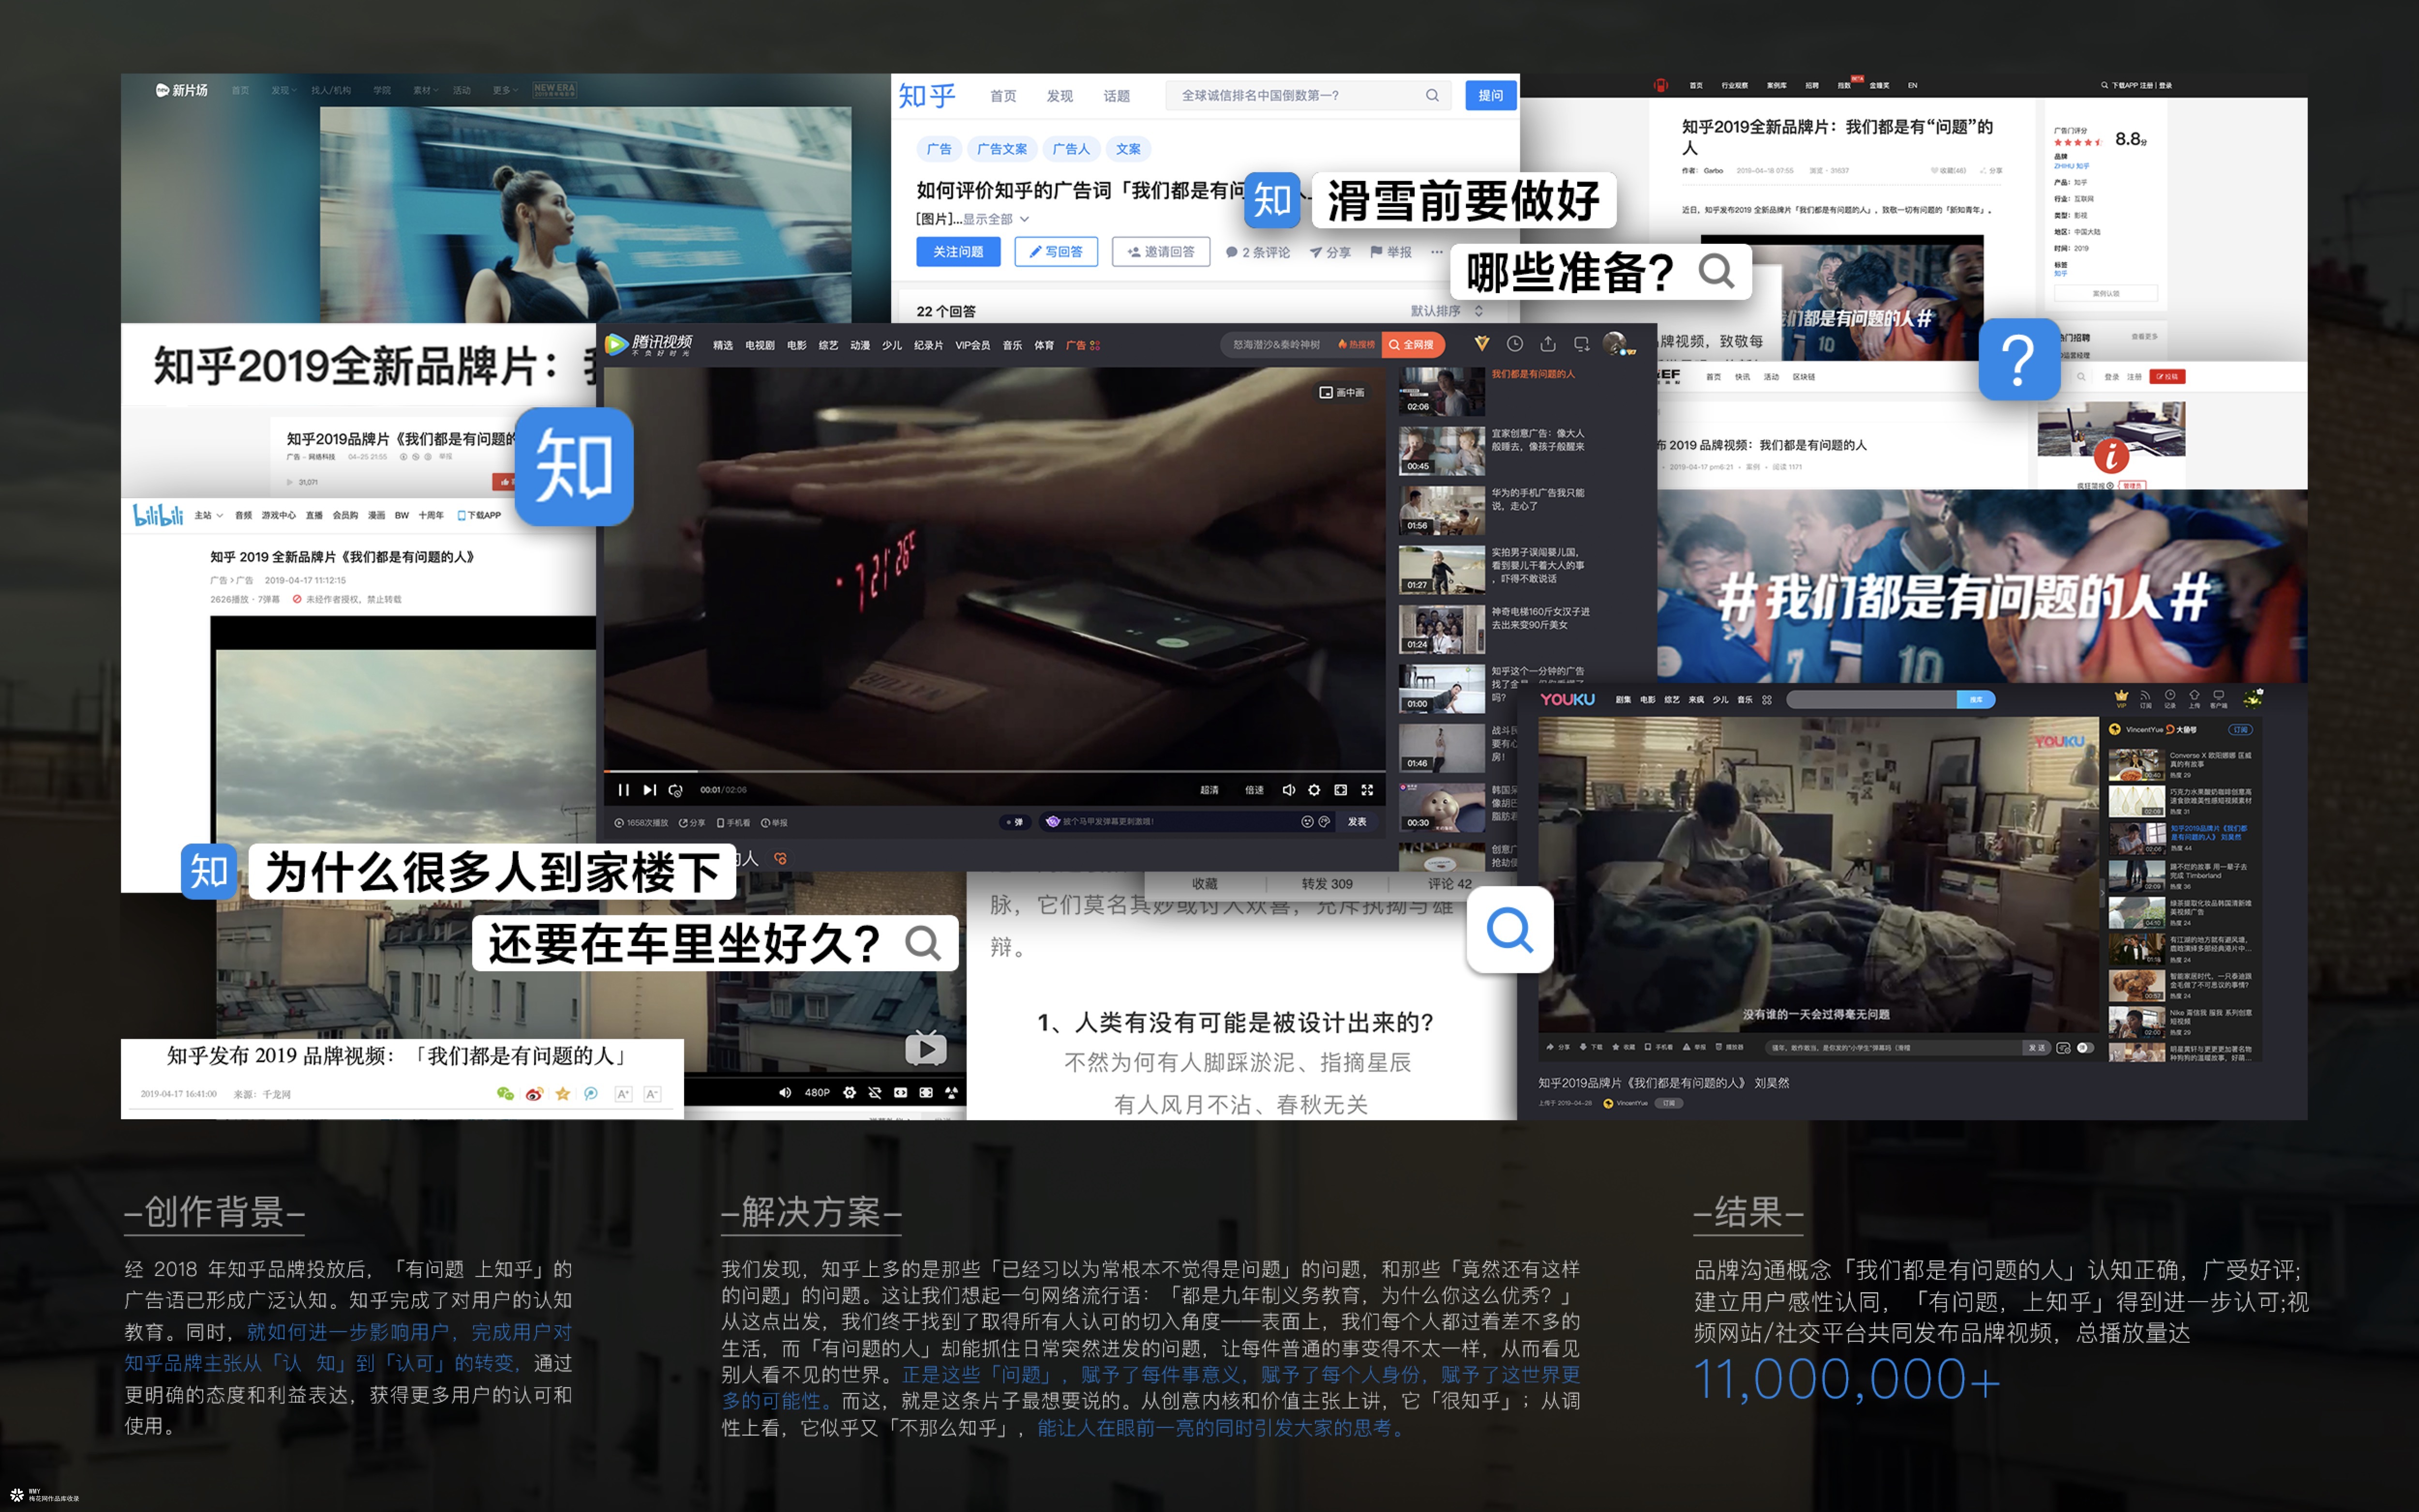The width and height of the screenshot is (2419, 1512).
Task: Click bilibili 下载APP link
Action: click(479, 515)
